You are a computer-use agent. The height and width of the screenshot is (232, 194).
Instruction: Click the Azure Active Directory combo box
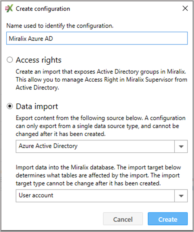click(102, 146)
